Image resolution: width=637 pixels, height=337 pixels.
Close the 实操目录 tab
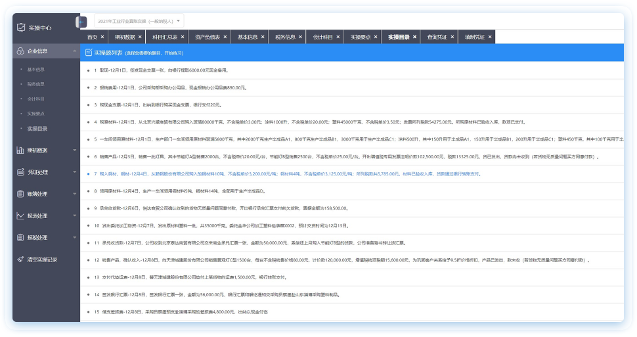click(414, 37)
